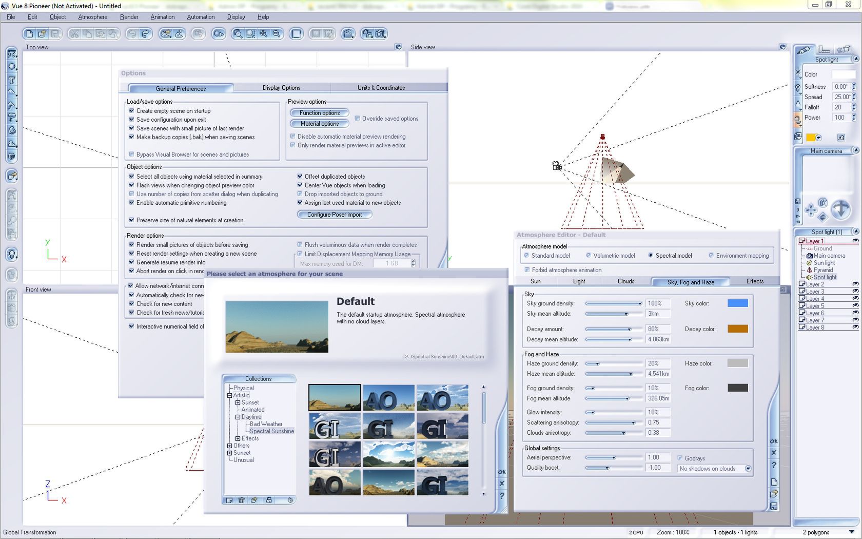
Task: Click the load object icon in left toolbar
Action: click(x=12, y=176)
